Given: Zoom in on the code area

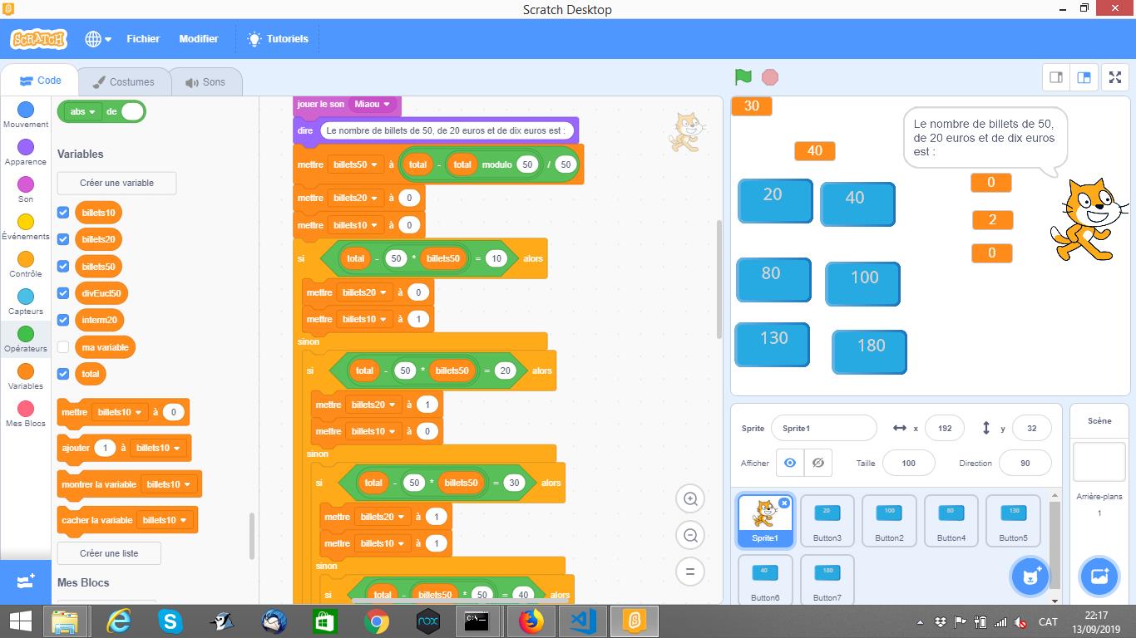Looking at the screenshot, I should (x=690, y=498).
